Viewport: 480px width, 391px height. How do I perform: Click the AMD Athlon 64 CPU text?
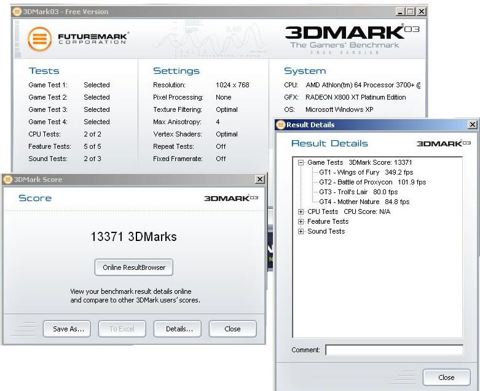[x=363, y=85]
